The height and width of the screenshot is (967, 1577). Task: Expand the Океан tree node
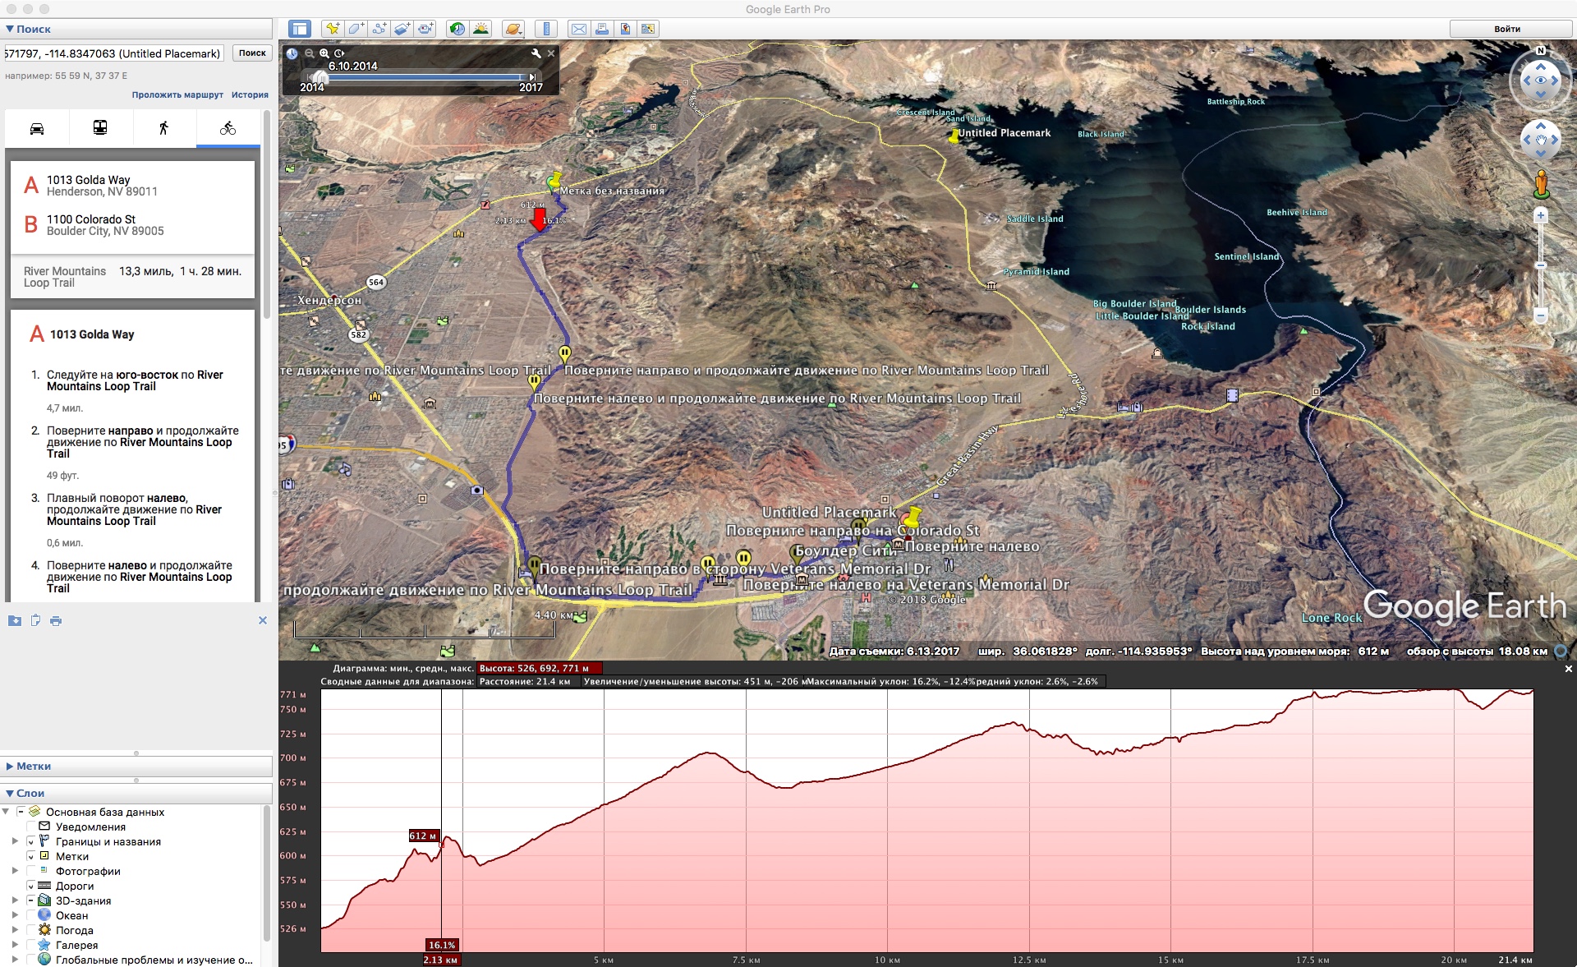point(15,915)
